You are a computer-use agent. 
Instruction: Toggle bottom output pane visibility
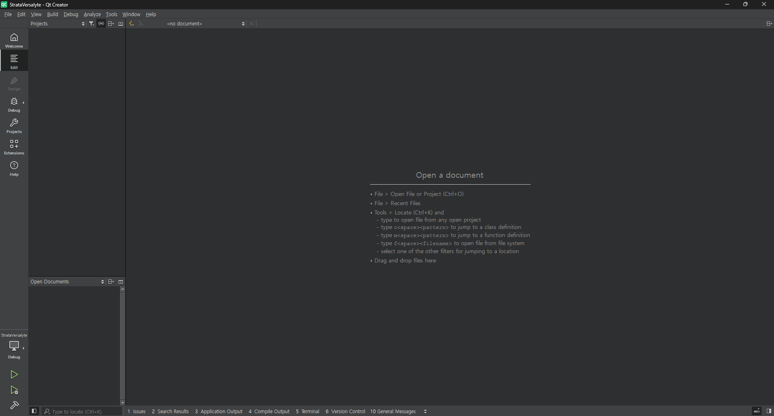click(757, 411)
